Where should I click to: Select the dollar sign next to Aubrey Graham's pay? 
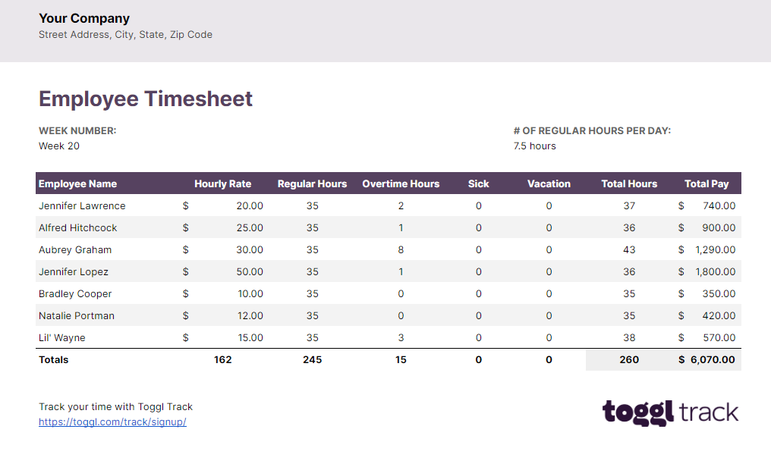click(x=681, y=249)
